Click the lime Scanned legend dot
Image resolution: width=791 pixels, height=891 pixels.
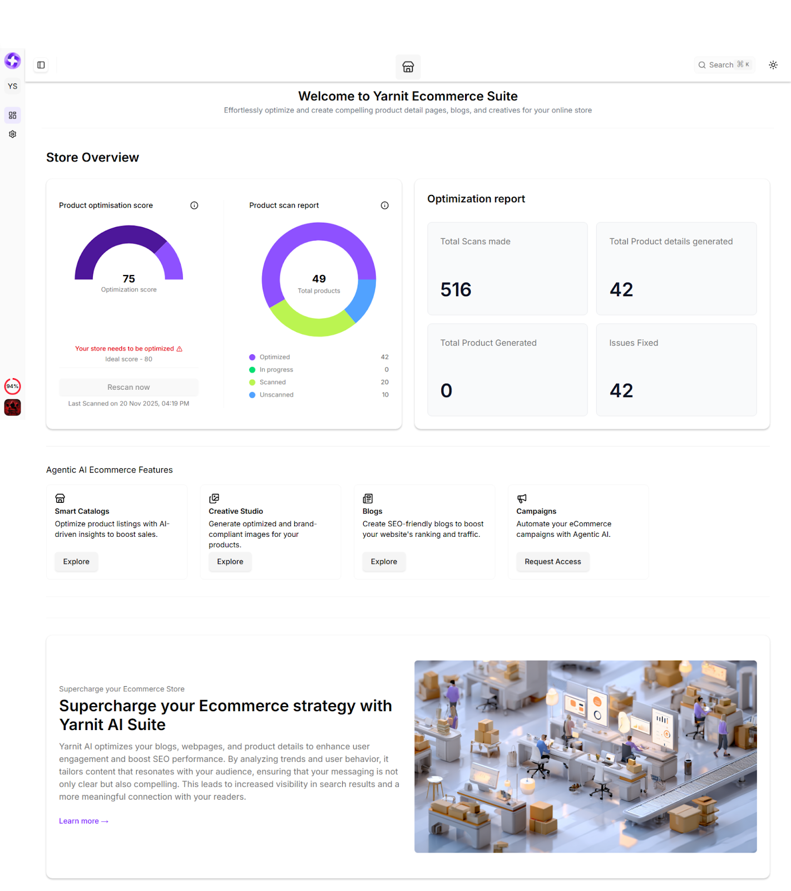pos(253,382)
